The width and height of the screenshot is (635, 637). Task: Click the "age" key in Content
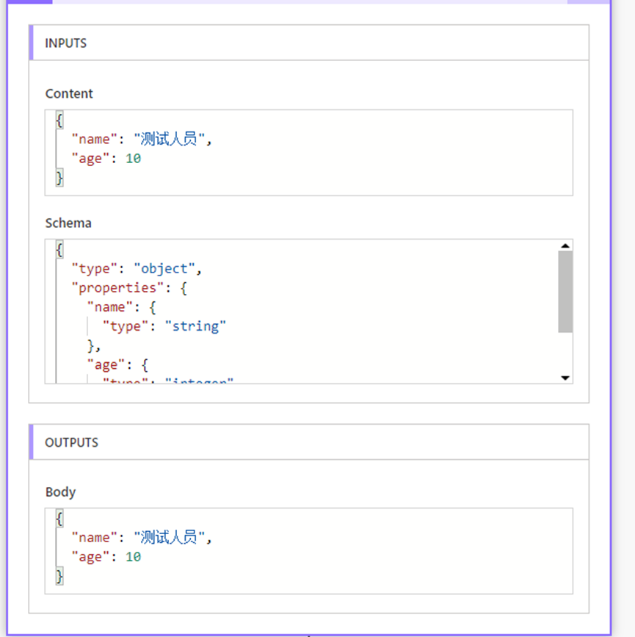[x=87, y=158]
